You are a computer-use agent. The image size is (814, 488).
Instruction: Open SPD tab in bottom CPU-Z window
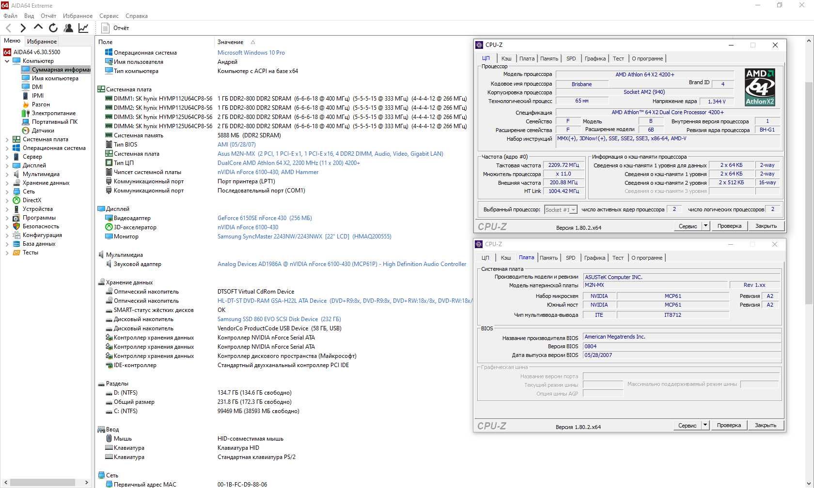(x=571, y=258)
